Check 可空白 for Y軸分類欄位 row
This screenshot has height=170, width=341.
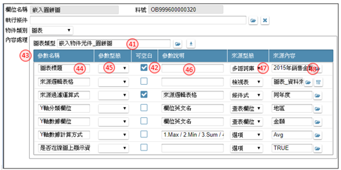coord(144,108)
